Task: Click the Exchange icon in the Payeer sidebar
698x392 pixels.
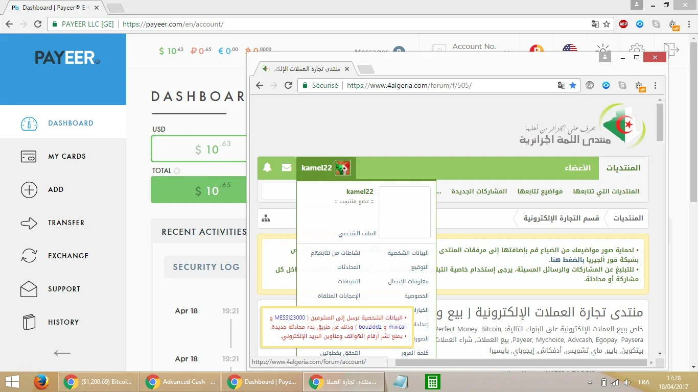Action: click(29, 256)
